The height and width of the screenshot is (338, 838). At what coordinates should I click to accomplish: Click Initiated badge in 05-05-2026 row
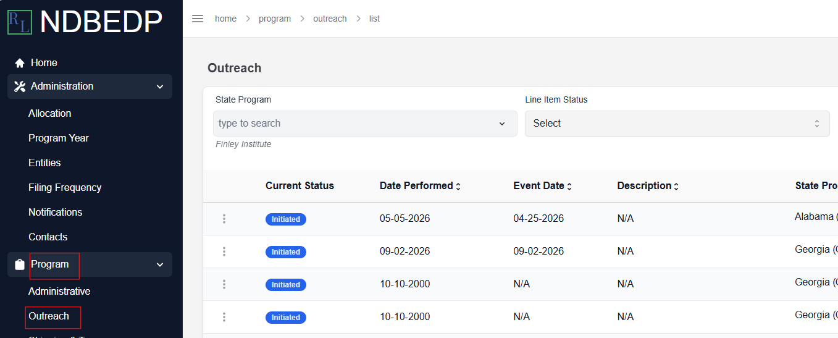[286, 219]
